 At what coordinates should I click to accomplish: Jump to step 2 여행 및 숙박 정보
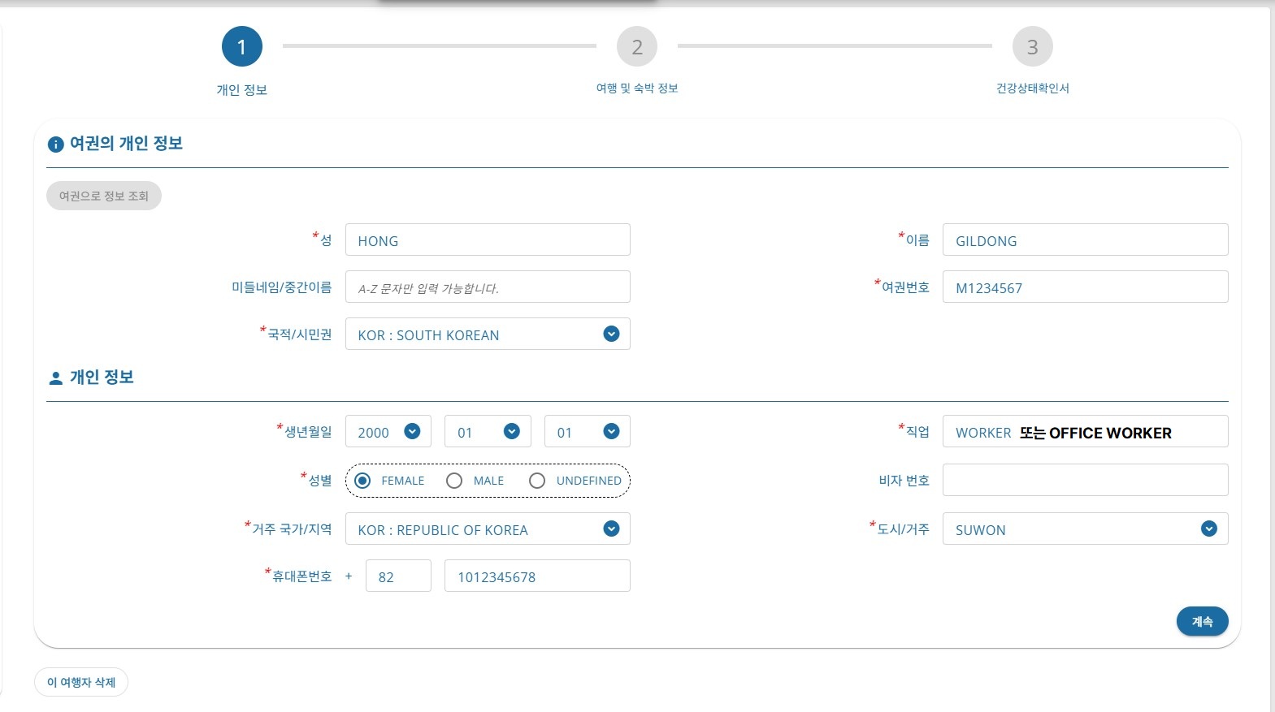coord(637,47)
